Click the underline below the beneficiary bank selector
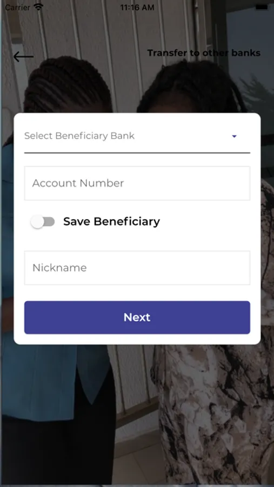 (137, 153)
